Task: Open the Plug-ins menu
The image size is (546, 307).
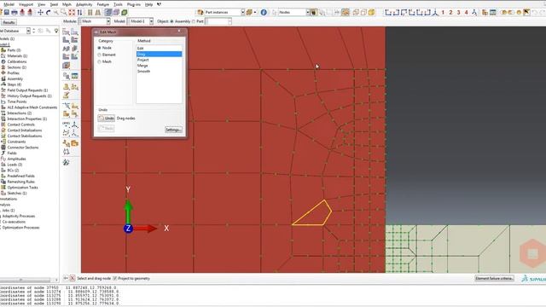Action: click(x=134, y=4)
